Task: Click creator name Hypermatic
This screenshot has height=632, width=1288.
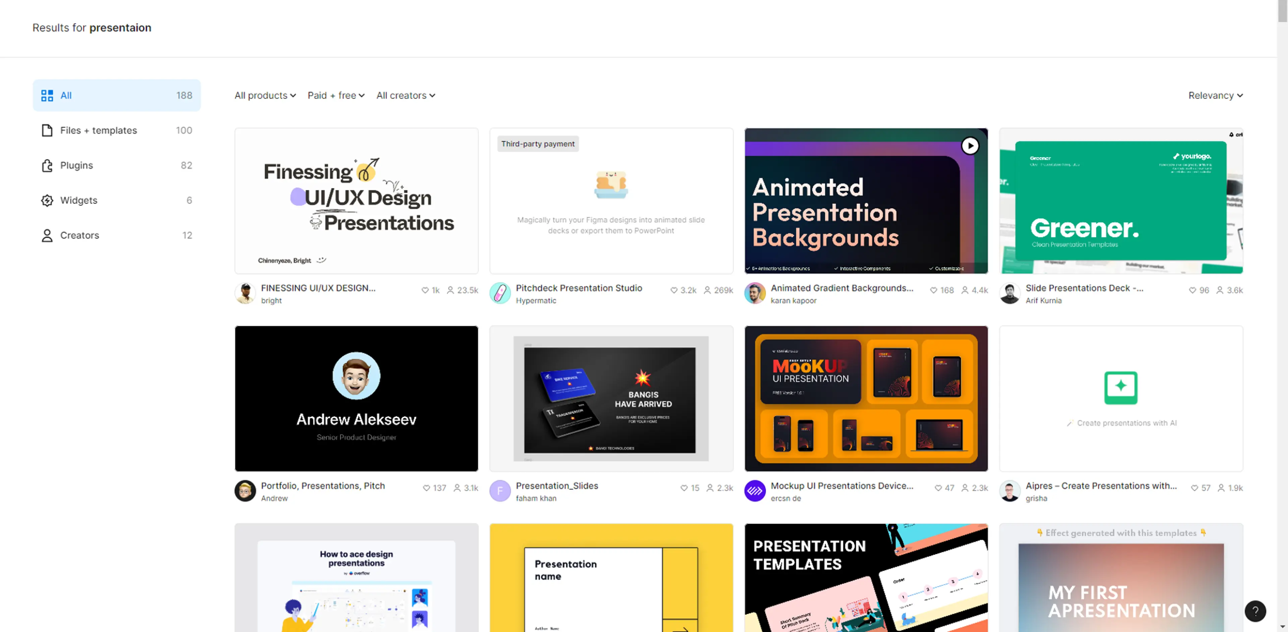Action: [536, 301]
